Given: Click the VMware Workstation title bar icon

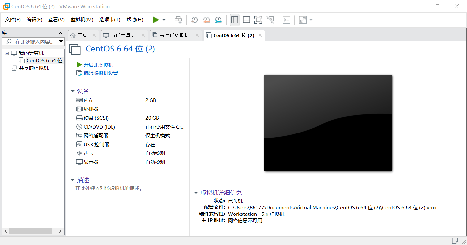Looking at the screenshot, I should click(6, 6).
